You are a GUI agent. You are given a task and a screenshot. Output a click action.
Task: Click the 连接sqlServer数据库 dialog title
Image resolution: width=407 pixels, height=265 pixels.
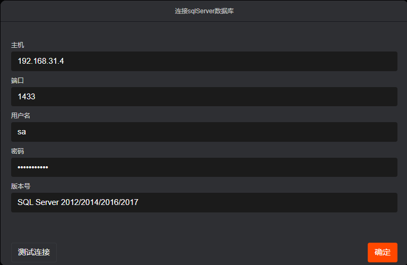point(204,11)
